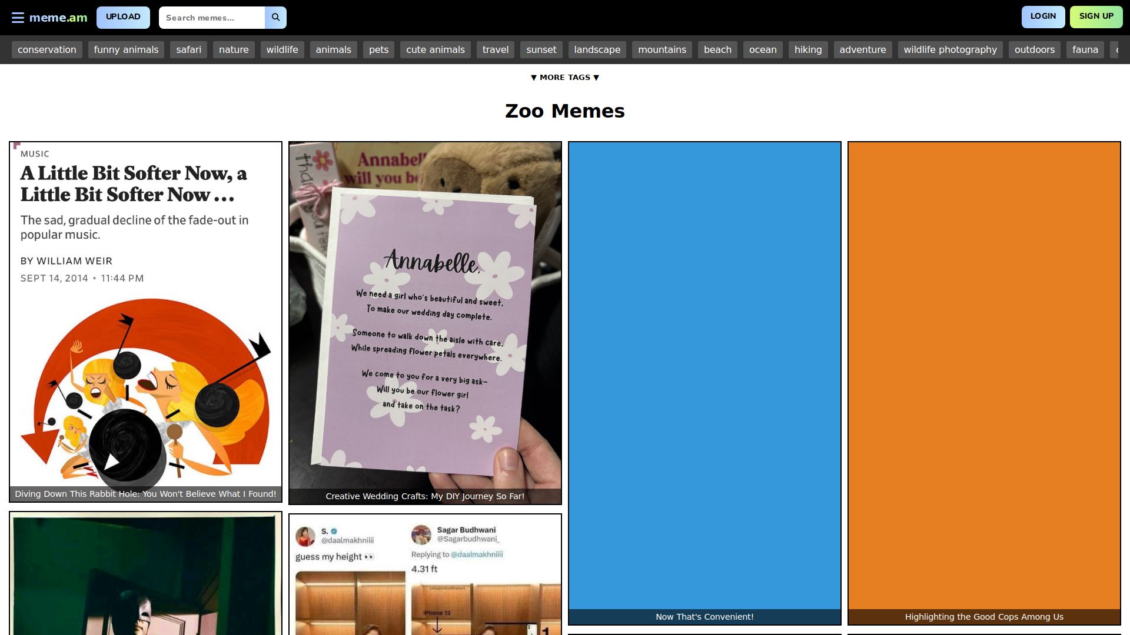Click the search magnifier icon button
1130x635 pixels.
coord(275,18)
